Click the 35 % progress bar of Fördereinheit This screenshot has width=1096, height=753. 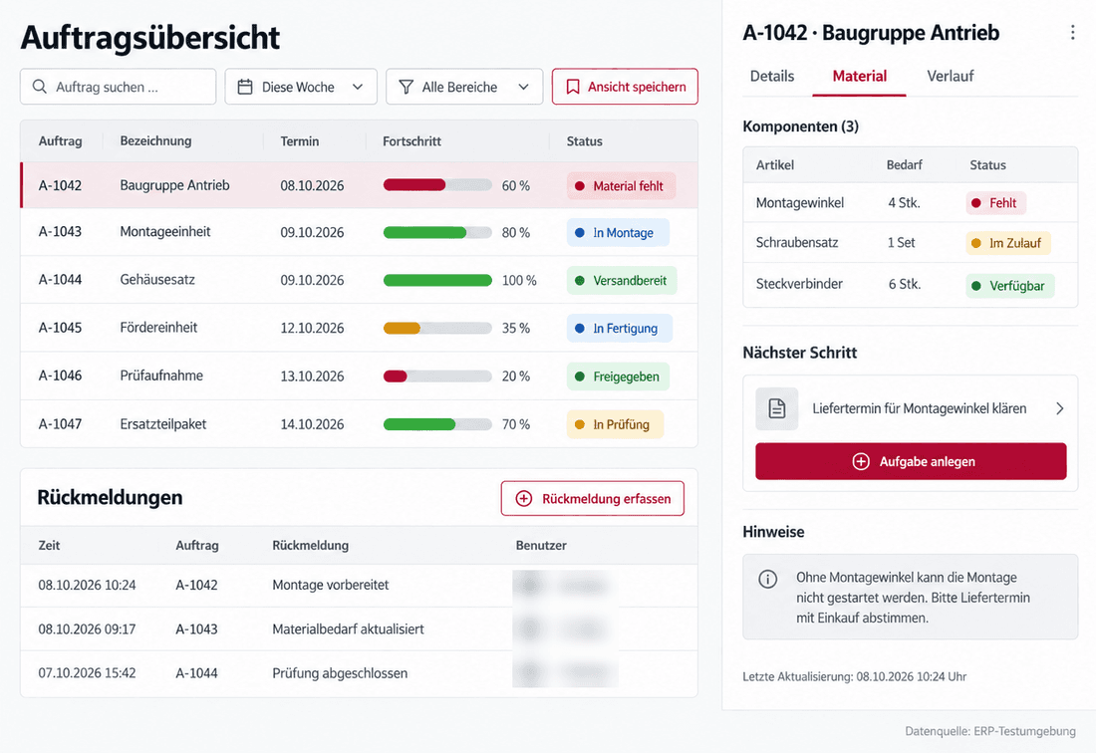tap(437, 328)
